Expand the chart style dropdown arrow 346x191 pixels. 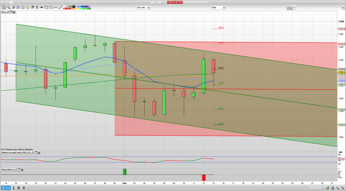[x=294, y=7]
